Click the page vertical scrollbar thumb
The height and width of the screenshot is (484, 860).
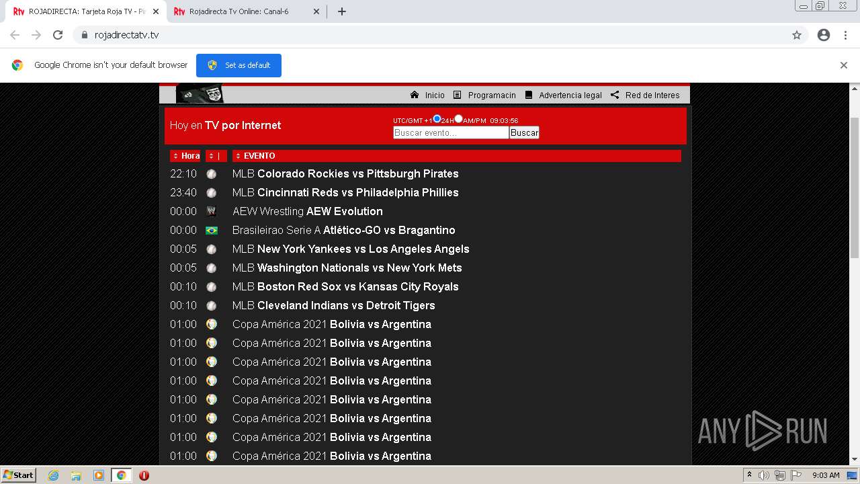(855, 187)
